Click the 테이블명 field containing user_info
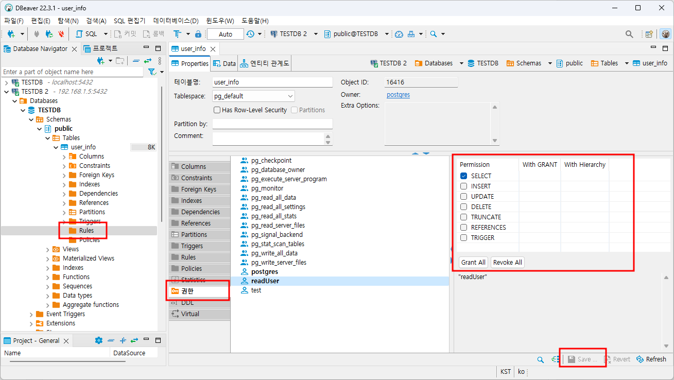Screen dimensions: 674x380 coord(272,82)
